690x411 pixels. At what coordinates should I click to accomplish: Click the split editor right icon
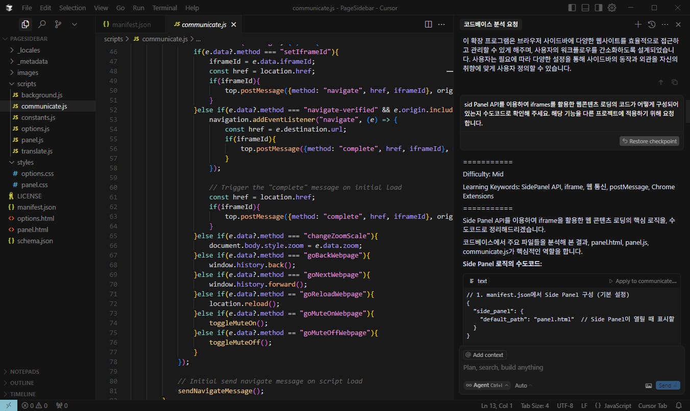[x=429, y=24]
